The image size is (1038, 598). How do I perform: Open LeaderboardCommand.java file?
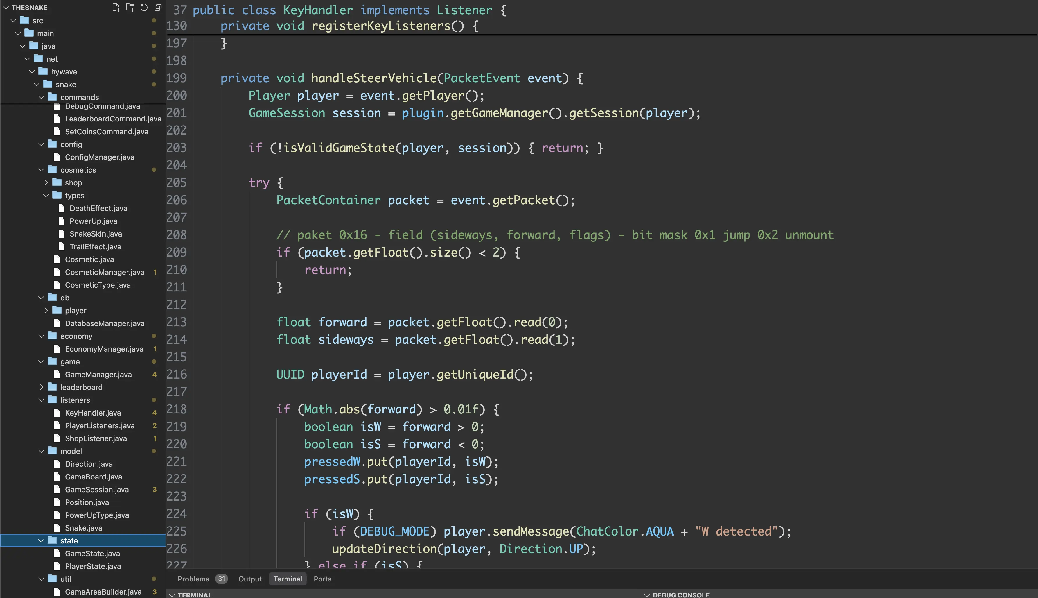coord(113,119)
